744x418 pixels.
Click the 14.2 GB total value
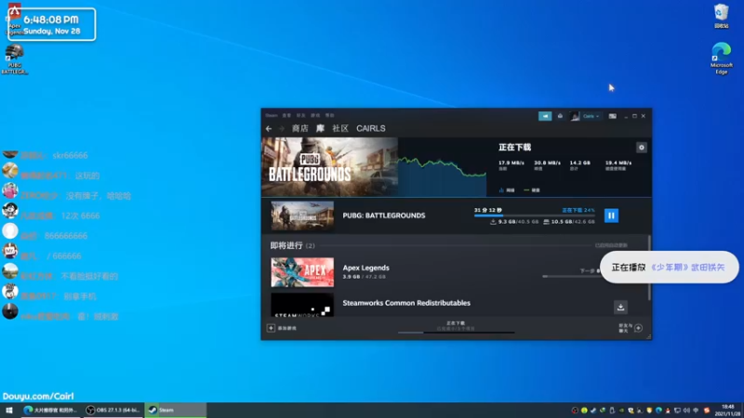tap(579, 163)
